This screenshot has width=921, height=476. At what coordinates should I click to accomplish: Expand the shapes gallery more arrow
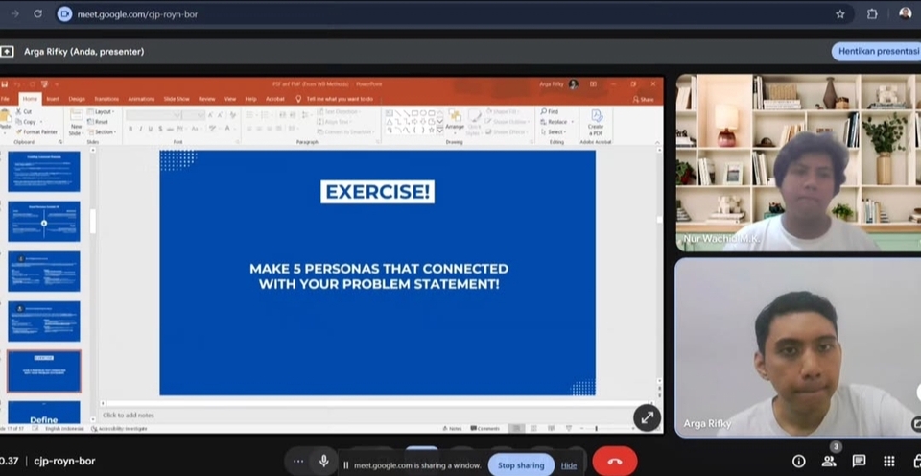439,131
